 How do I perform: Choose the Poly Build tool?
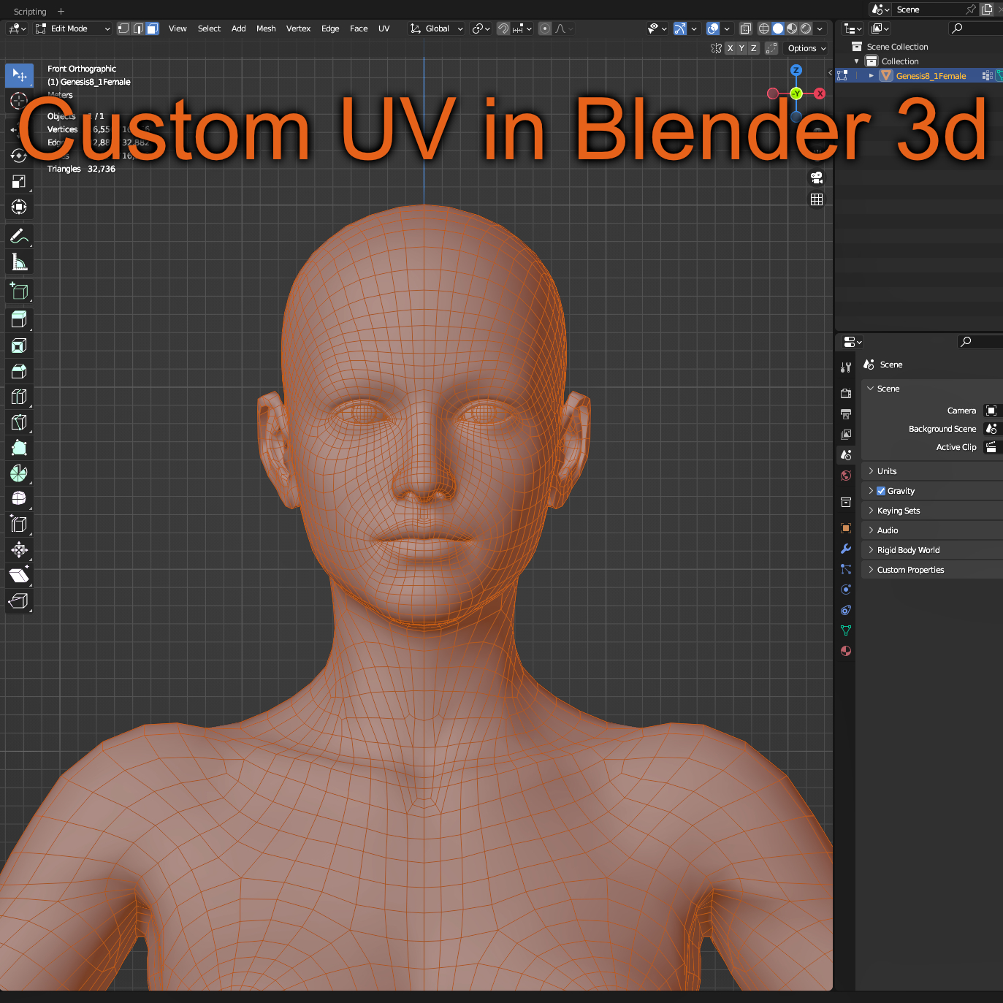[x=19, y=448]
